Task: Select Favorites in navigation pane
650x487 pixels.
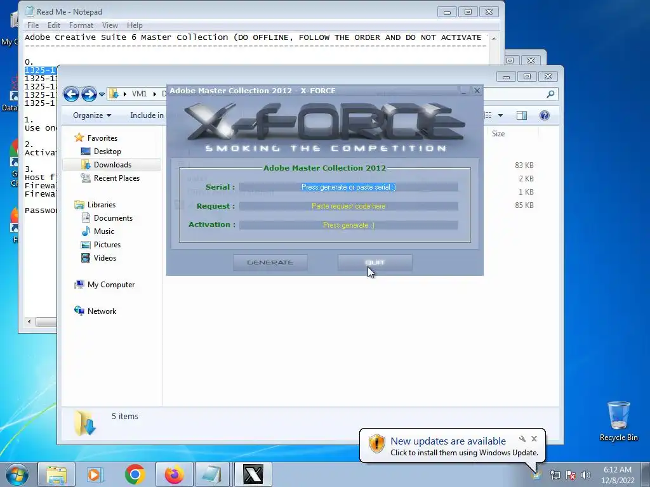Action: click(x=102, y=138)
